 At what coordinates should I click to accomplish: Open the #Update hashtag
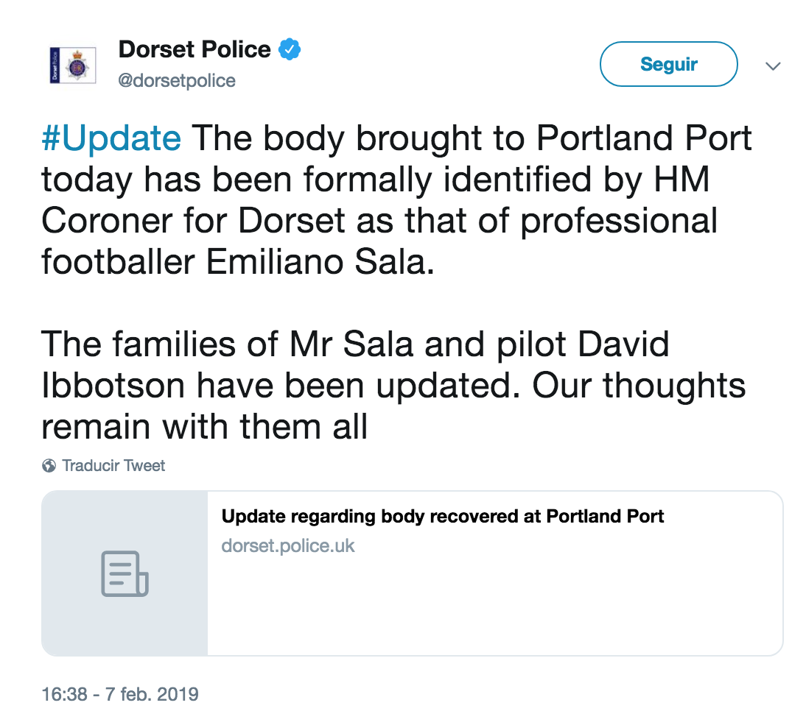click(x=111, y=138)
